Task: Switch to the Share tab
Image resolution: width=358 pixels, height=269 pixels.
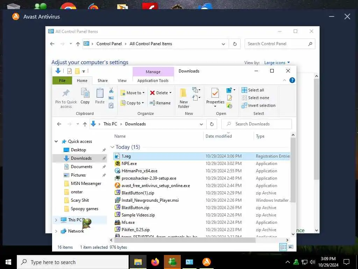Action: click(x=102, y=81)
